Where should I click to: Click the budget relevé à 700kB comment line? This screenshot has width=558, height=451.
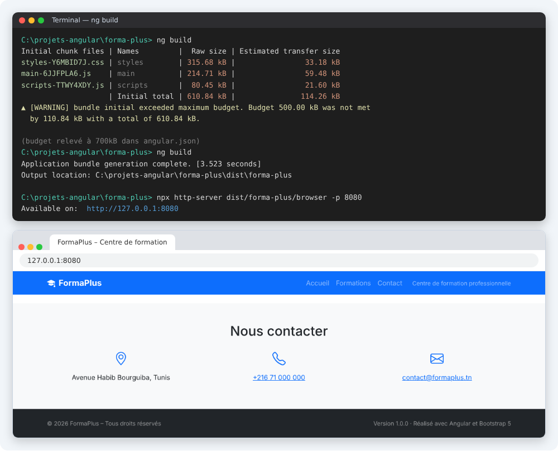pos(110,141)
